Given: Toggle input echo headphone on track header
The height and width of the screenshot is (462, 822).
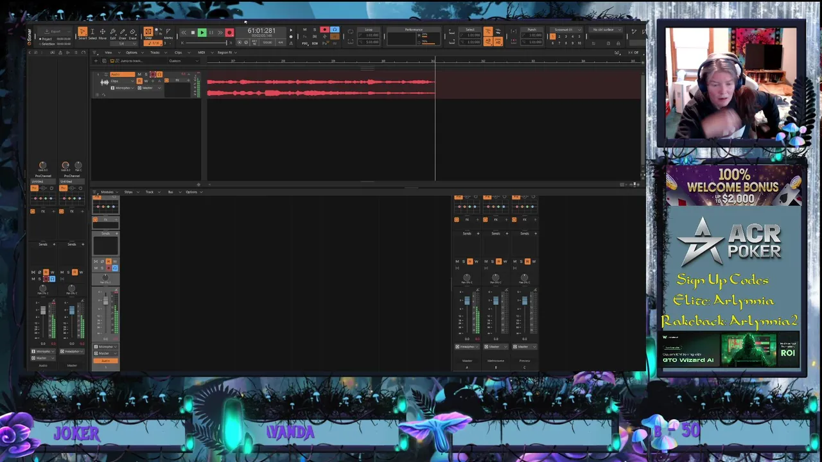Looking at the screenshot, I should (x=159, y=74).
